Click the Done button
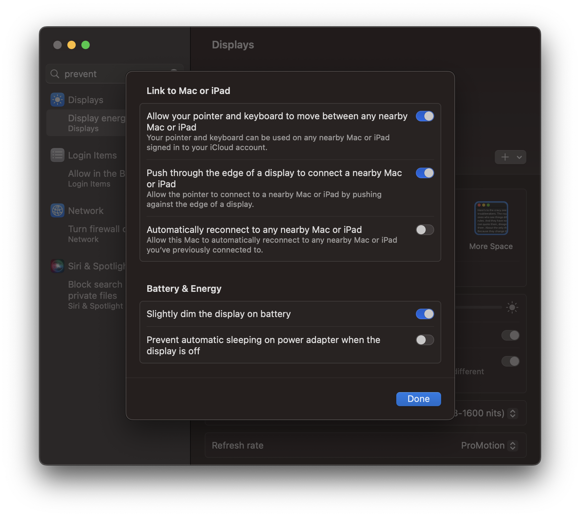 coord(418,399)
